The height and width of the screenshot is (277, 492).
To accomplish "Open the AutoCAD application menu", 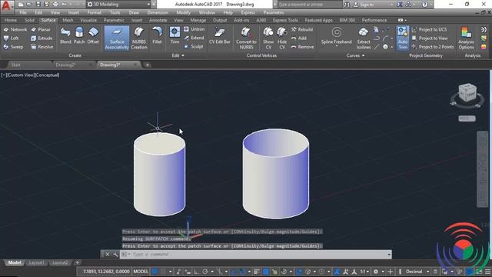I will coord(6,5).
